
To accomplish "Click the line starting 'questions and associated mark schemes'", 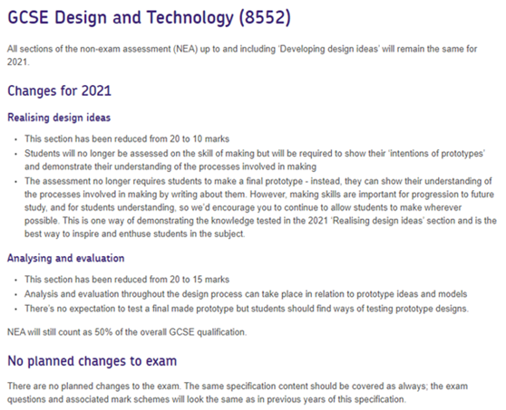I will tap(207, 399).
